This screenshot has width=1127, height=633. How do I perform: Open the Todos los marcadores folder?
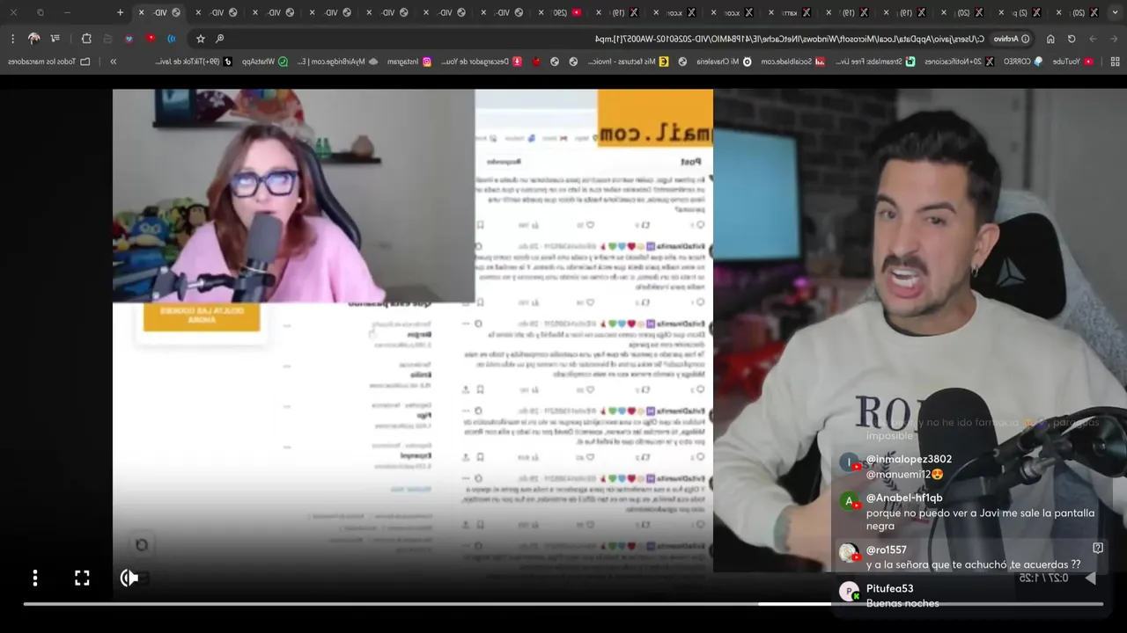pos(48,62)
